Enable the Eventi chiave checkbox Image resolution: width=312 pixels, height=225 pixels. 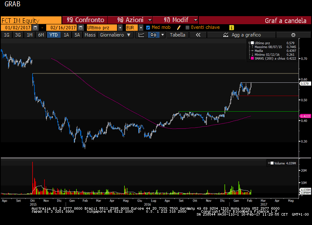tap(187, 28)
